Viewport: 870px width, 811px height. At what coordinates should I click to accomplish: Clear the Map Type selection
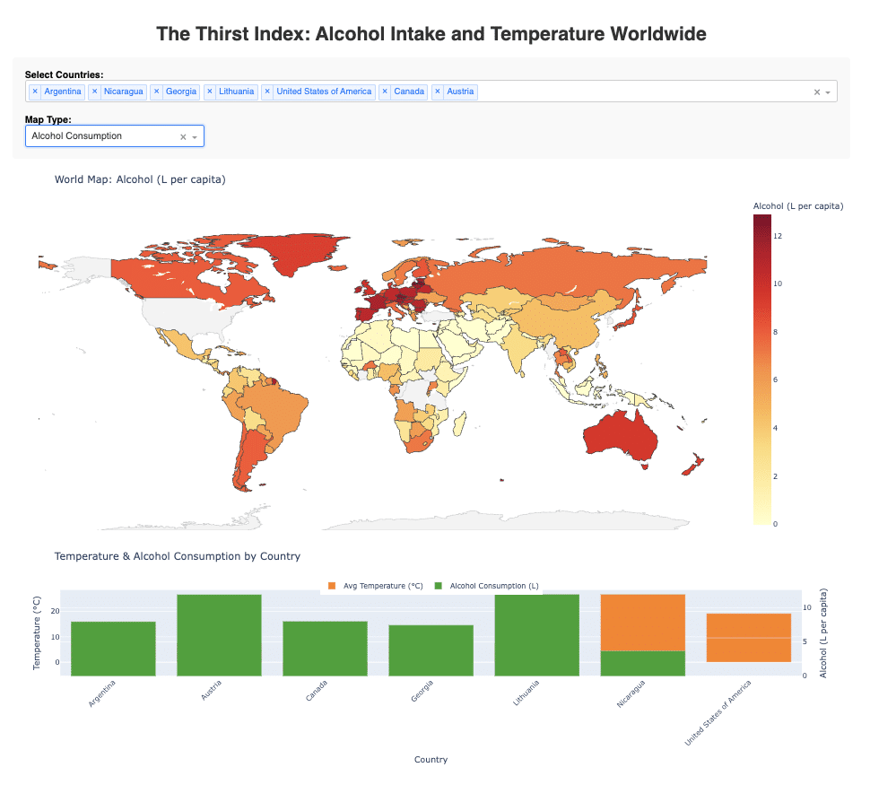[183, 136]
